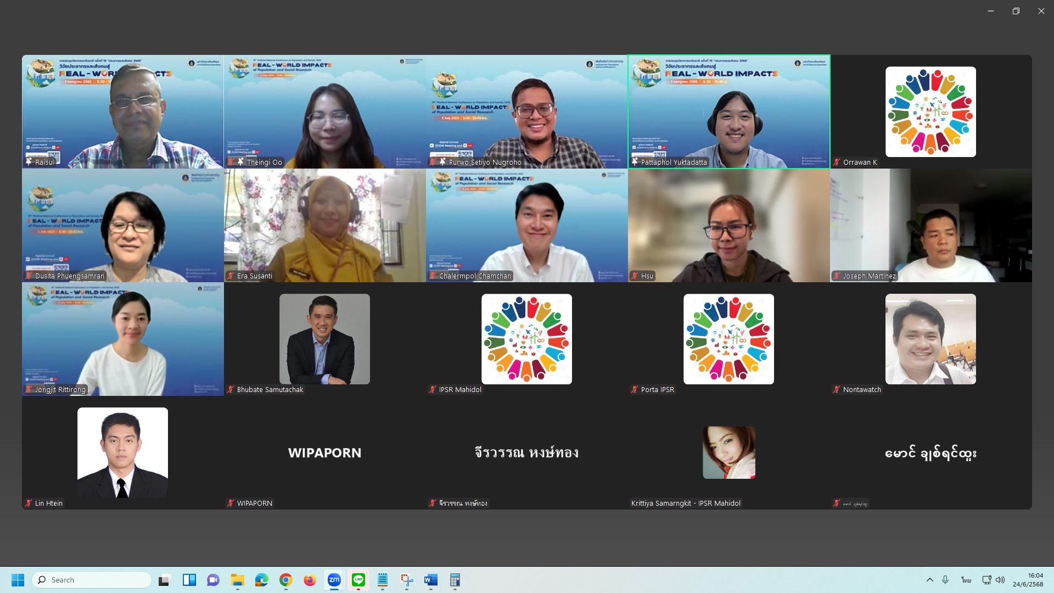The image size is (1054, 593).
Task: Click the taskbar Search box
Action: point(92,580)
